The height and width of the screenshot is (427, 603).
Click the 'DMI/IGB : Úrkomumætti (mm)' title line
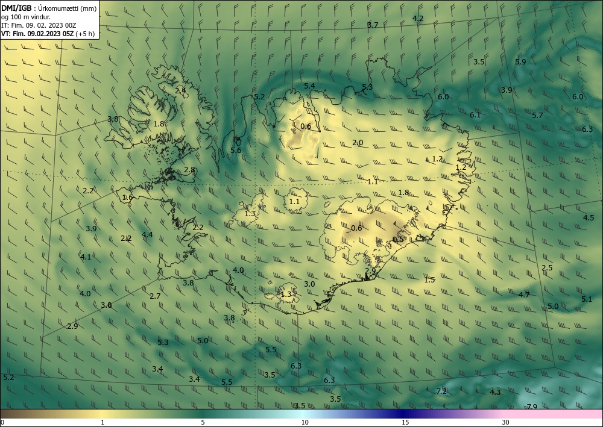[x=49, y=8]
